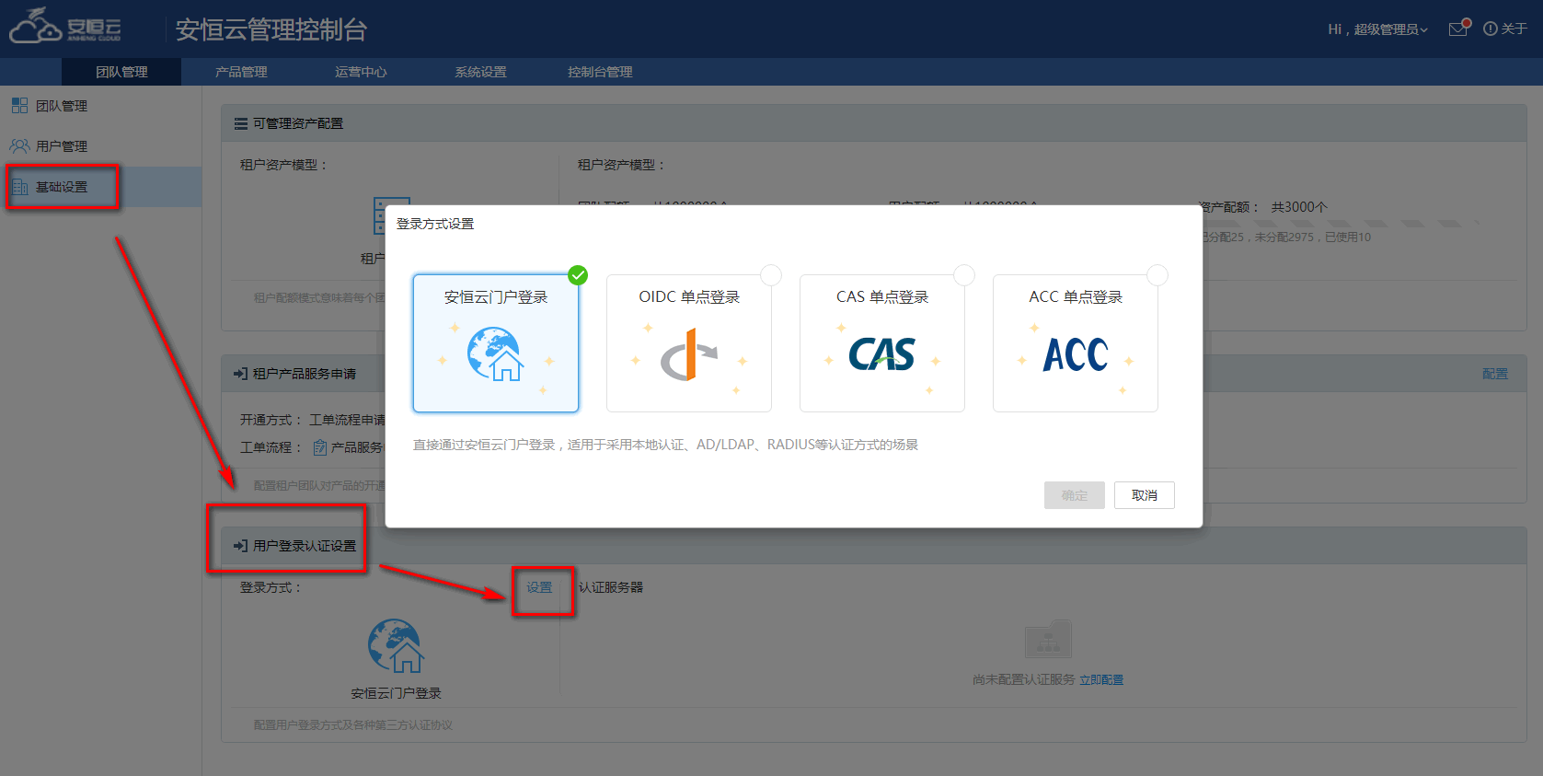
Task: Click the 立即配置 link
Action: (1101, 679)
